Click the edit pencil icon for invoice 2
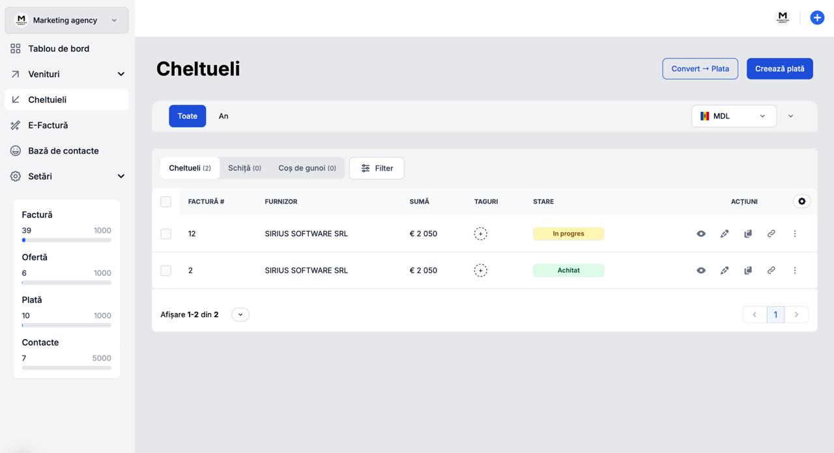Viewport: 834px width, 453px height. (725, 270)
